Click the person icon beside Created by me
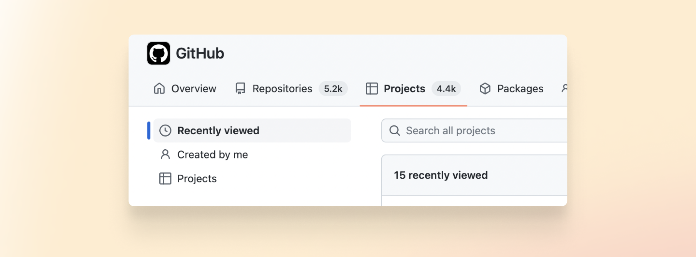This screenshot has height=257, width=696. (165, 155)
